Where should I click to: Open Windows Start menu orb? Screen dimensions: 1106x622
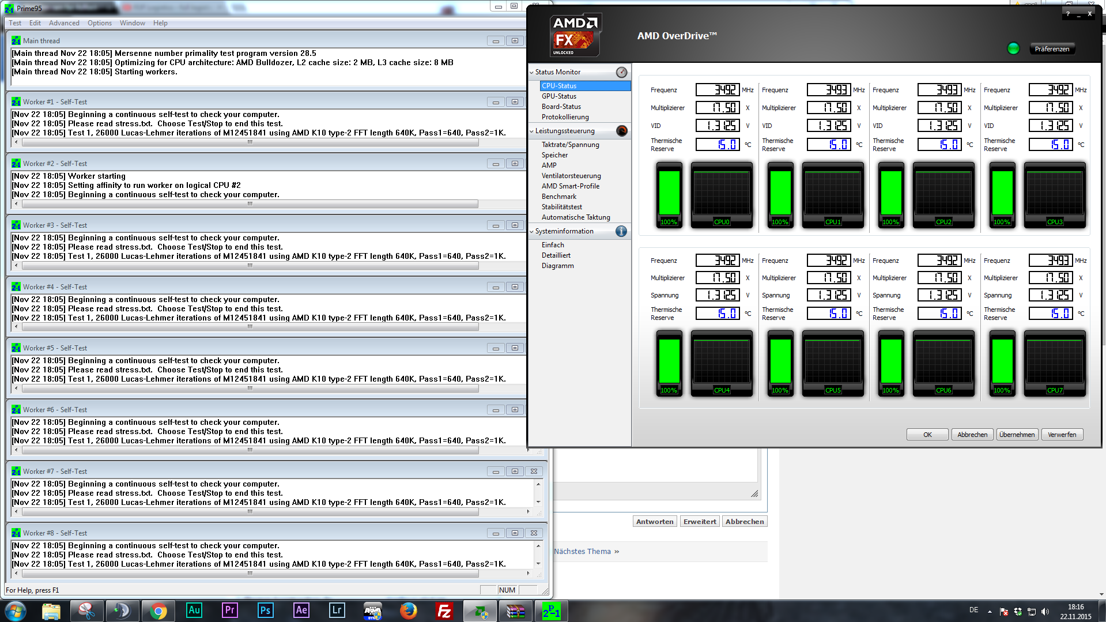pyautogui.click(x=16, y=610)
